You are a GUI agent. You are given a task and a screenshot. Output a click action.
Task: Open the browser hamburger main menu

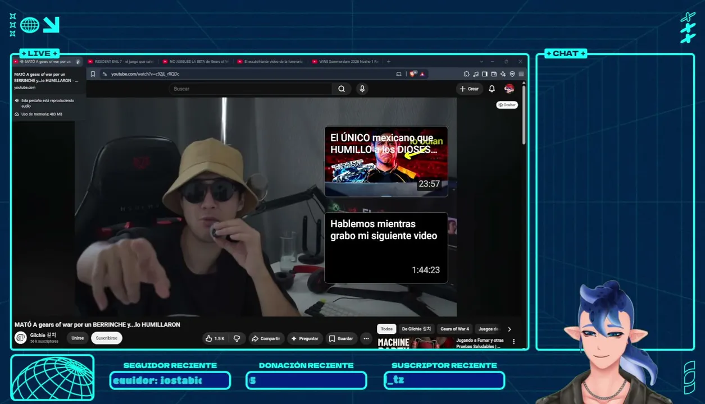[x=521, y=74]
